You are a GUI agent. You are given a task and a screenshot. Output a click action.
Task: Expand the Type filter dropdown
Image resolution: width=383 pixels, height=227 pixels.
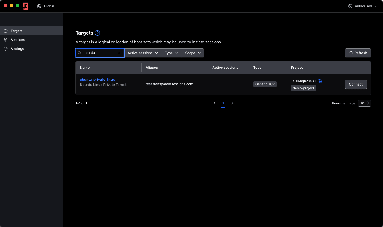click(171, 53)
